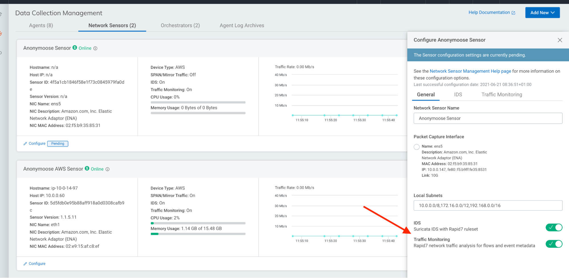The image size is (569, 278).
Task: Turn off the Traffic Monitoring toggle
Action: 554,244
